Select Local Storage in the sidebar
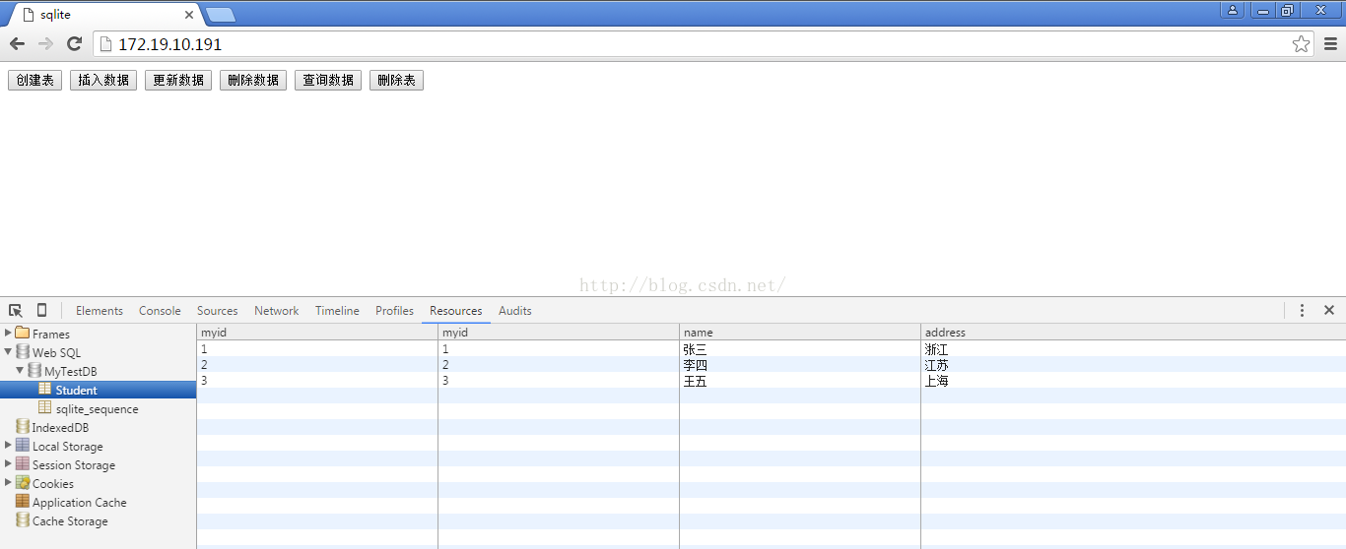Screen dimensions: 1346x549 [x=68, y=447]
